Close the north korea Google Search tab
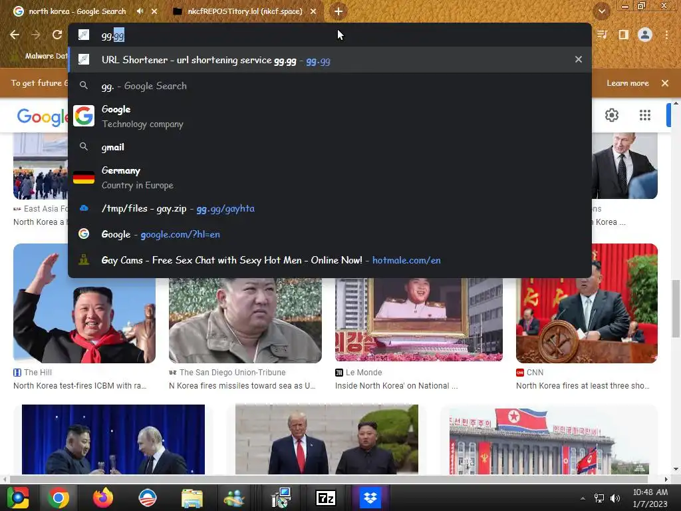Screen dimensions: 681x511 coord(154,11)
